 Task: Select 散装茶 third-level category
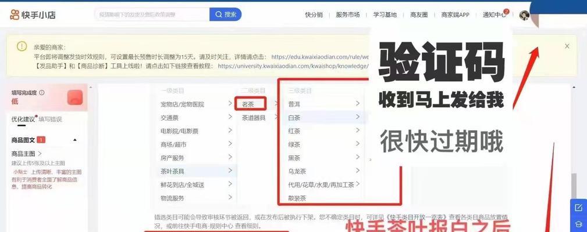[x=297, y=198]
